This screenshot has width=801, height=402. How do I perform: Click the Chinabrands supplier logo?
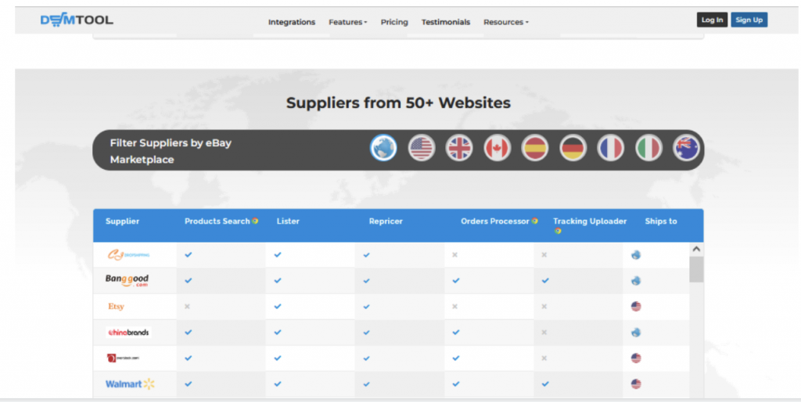[x=128, y=332]
